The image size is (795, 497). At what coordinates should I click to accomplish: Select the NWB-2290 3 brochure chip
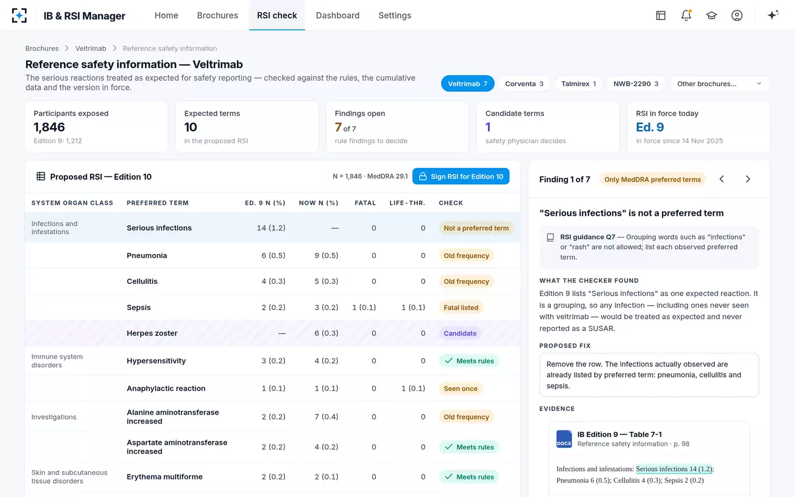636,84
